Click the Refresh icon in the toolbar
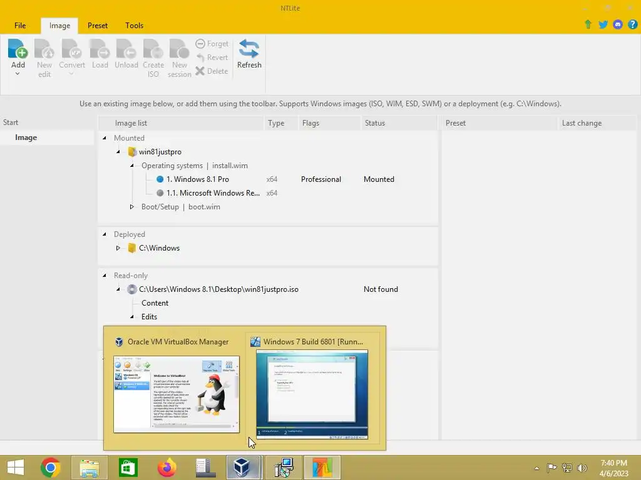This screenshot has width=641, height=480. 249,49
